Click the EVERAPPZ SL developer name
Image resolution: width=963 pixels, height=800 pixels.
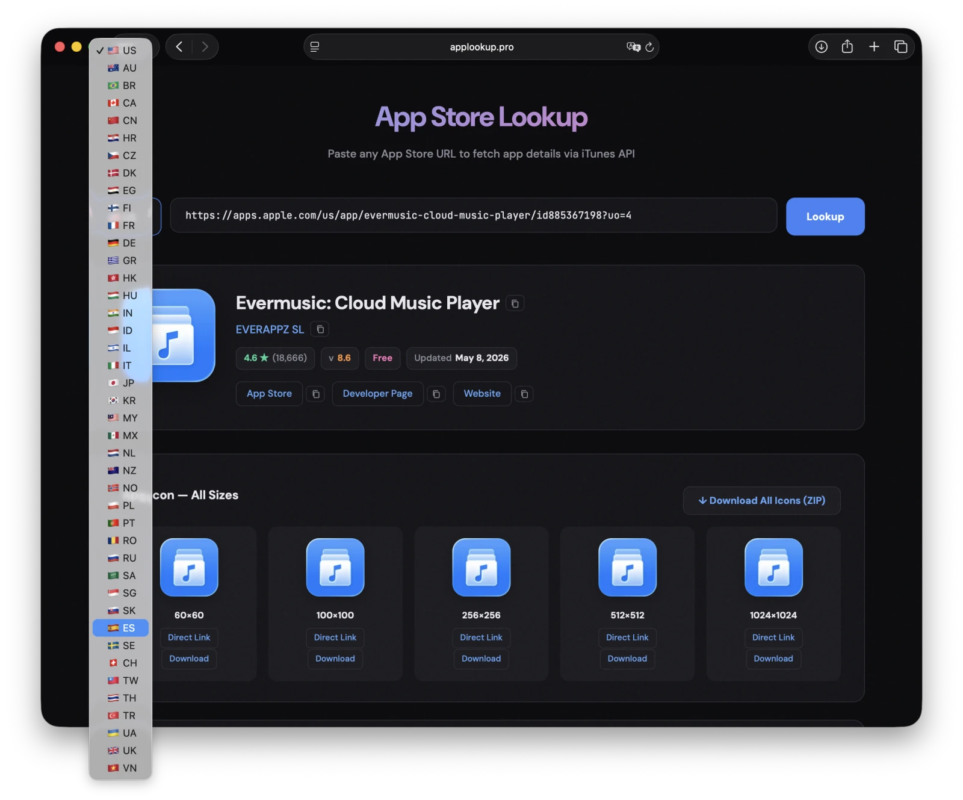click(270, 329)
